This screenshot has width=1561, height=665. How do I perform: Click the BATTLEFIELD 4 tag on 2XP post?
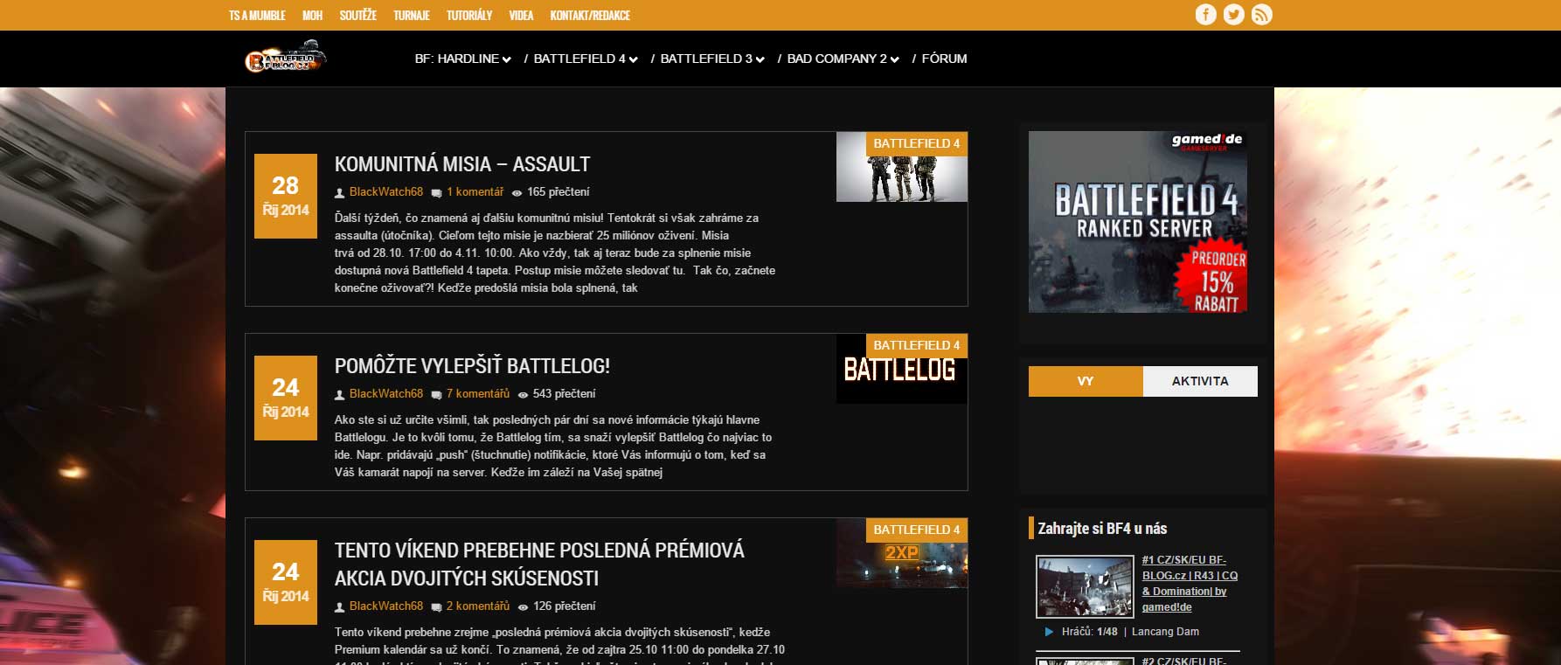(x=916, y=530)
